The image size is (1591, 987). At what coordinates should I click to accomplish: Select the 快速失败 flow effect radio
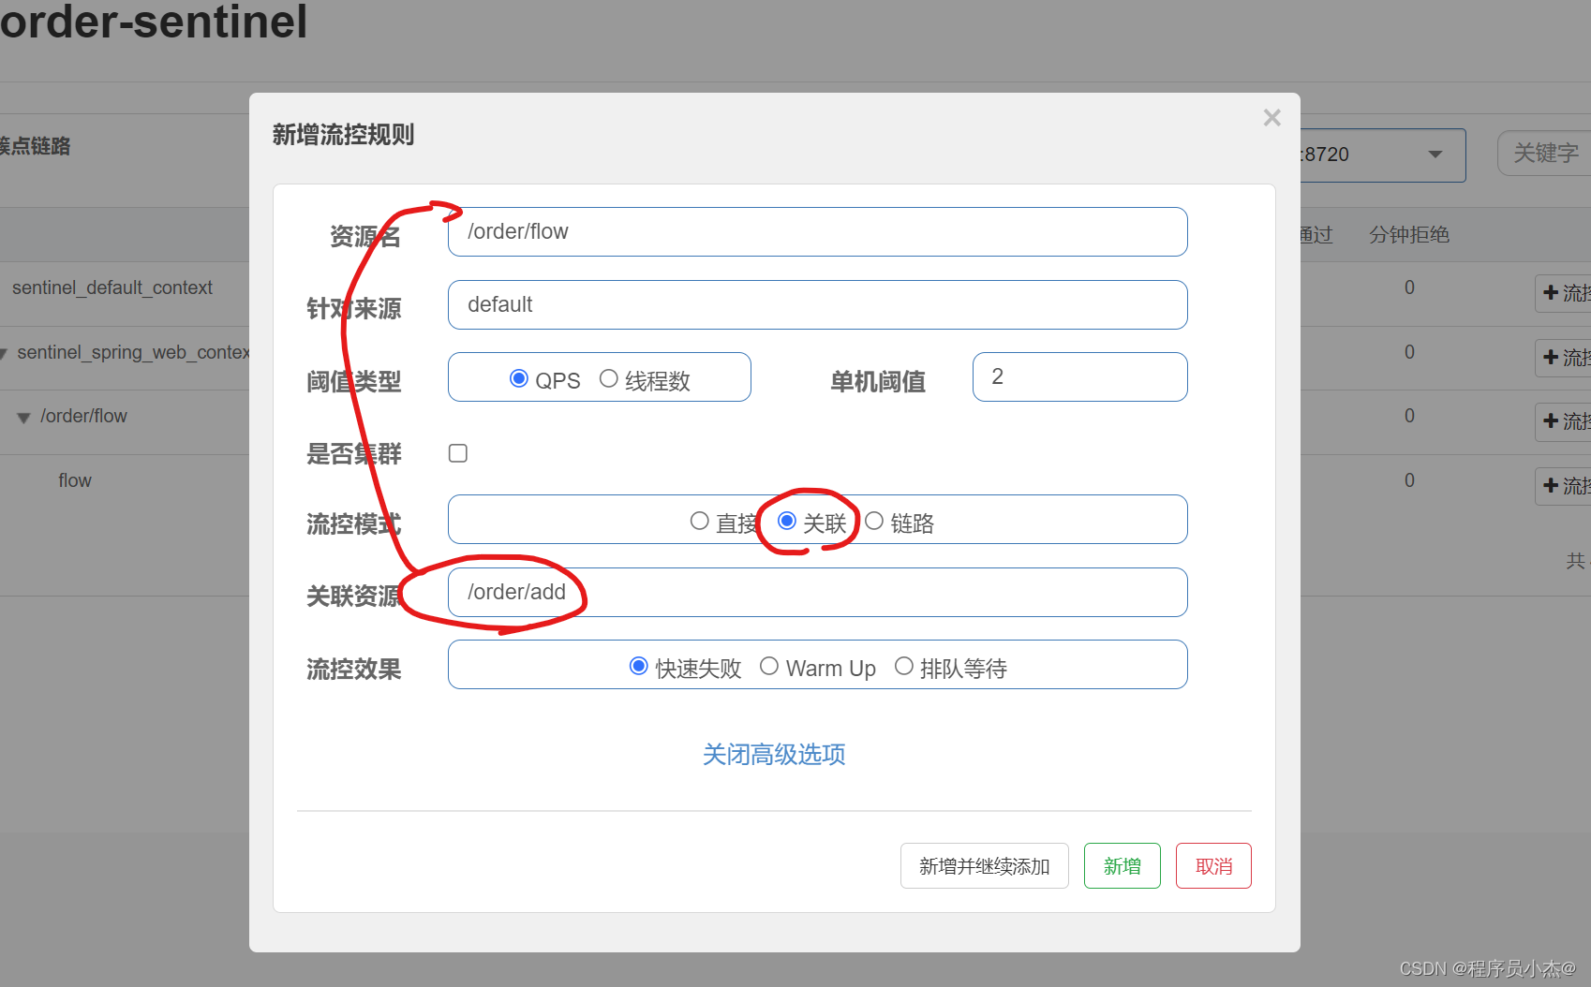tap(639, 666)
